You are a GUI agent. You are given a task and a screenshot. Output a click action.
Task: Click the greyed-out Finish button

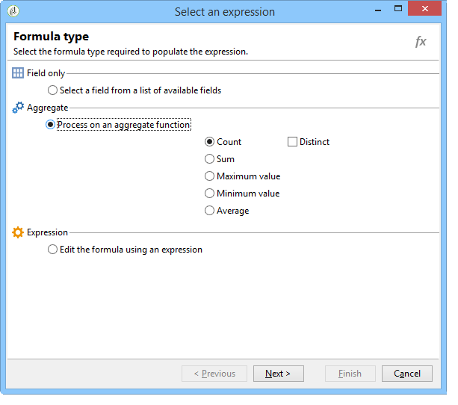pos(350,374)
